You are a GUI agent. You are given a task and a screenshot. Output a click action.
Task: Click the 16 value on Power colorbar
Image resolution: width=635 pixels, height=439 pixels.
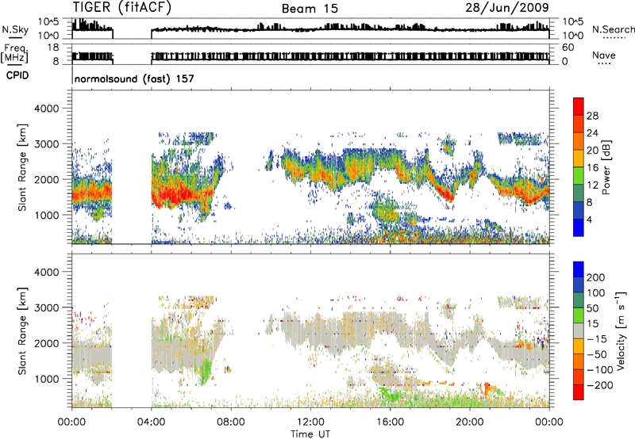(592, 168)
